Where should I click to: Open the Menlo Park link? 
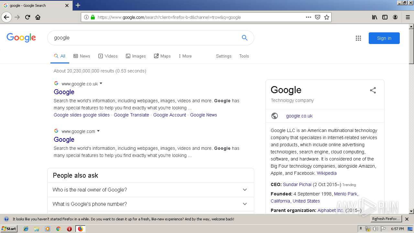pyautogui.click(x=345, y=194)
